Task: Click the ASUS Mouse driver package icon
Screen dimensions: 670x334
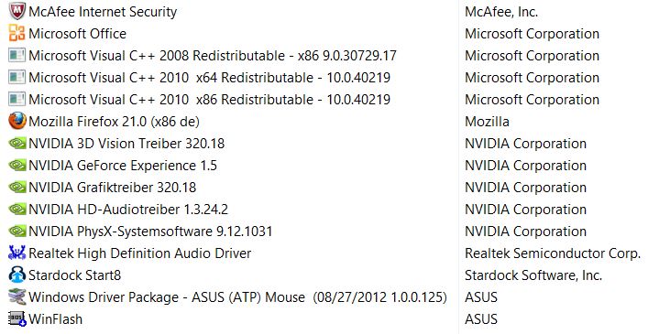Action: click(17, 296)
